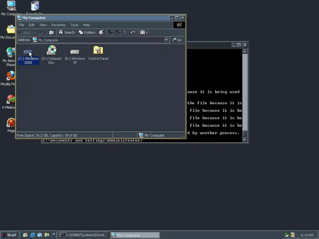Click the first system tray icon

[x=287, y=235]
